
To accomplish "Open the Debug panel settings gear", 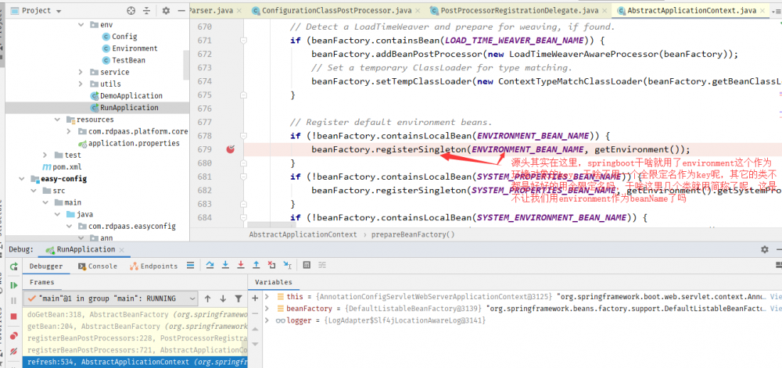I will [765, 249].
